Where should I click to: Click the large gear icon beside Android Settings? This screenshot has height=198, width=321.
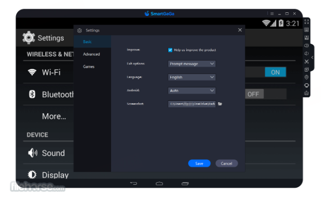[x=29, y=38]
